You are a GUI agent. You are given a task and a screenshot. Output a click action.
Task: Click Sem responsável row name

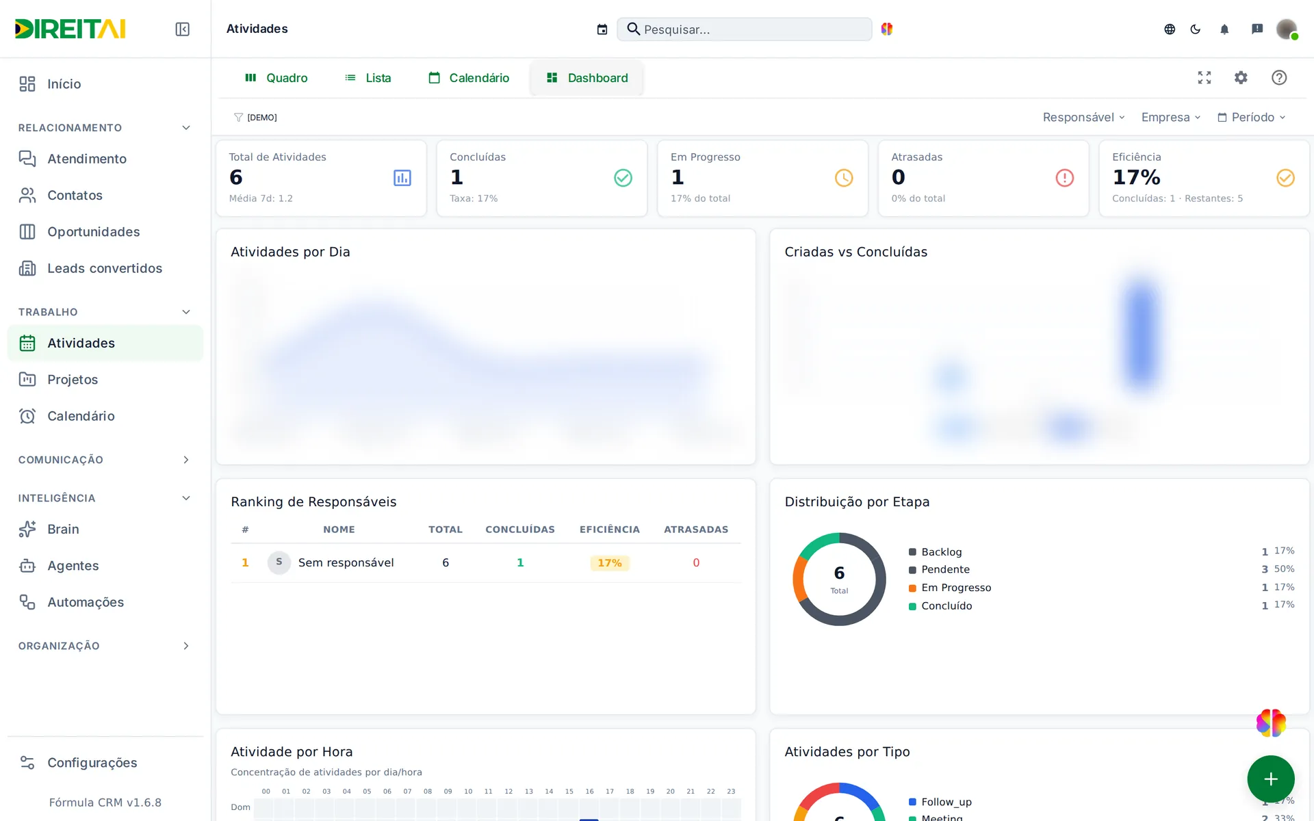tap(346, 562)
